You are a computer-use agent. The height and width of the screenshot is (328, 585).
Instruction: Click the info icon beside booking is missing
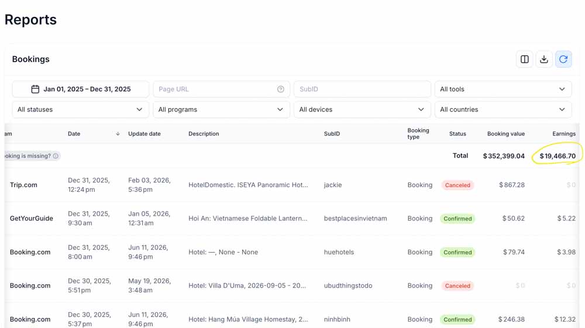[x=56, y=156]
